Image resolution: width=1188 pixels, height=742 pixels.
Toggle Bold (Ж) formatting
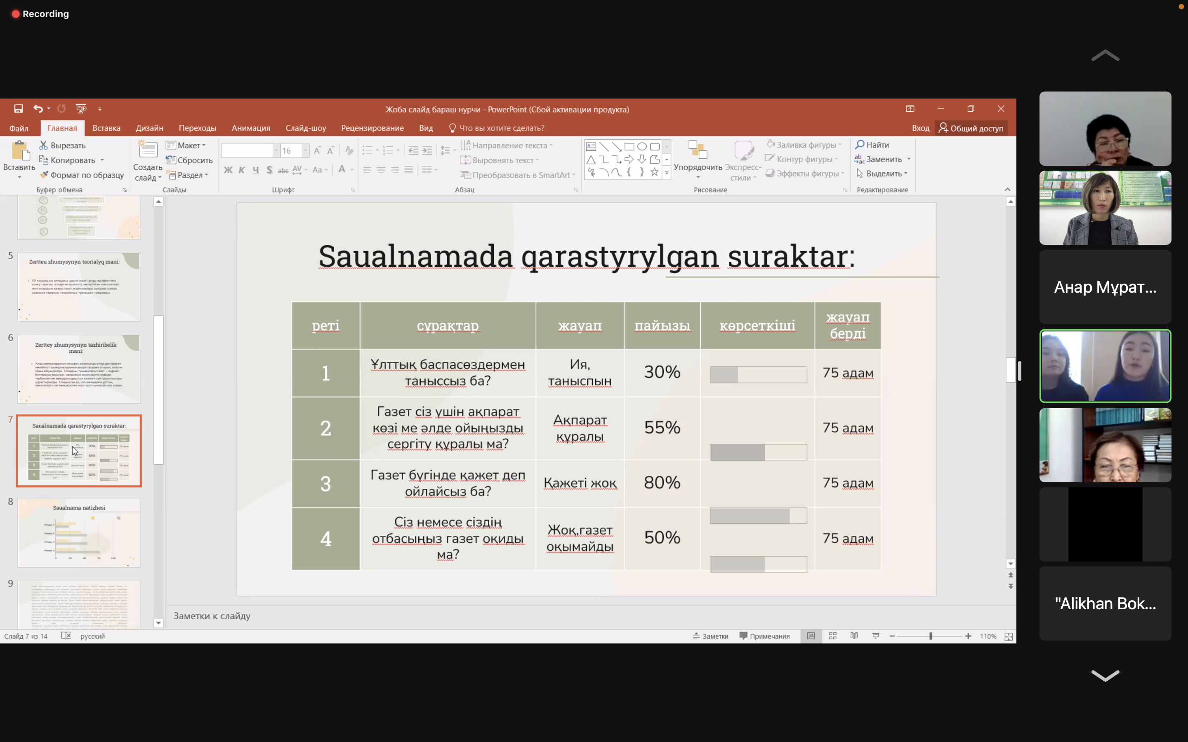(228, 170)
